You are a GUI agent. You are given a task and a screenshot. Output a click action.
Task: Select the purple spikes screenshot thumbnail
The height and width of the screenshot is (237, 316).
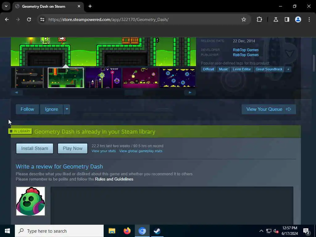click(x=103, y=78)
